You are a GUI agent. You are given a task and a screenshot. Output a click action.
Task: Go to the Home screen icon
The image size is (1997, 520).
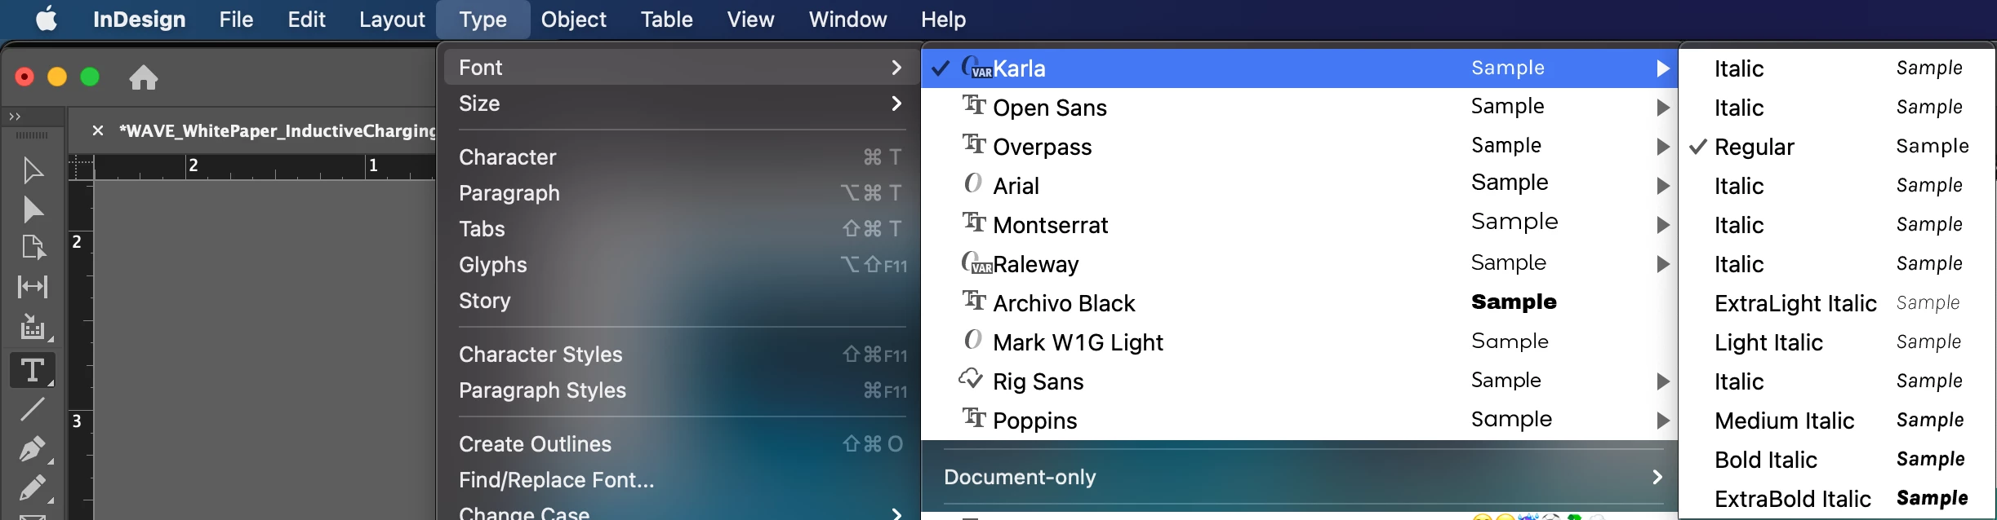144,77
